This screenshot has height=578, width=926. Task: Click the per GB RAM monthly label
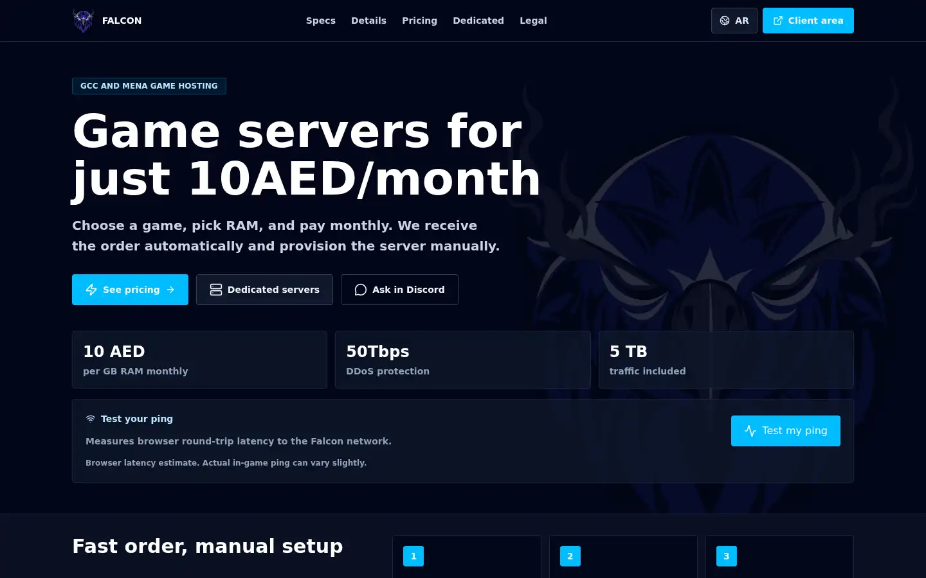(x=136, y=371)
